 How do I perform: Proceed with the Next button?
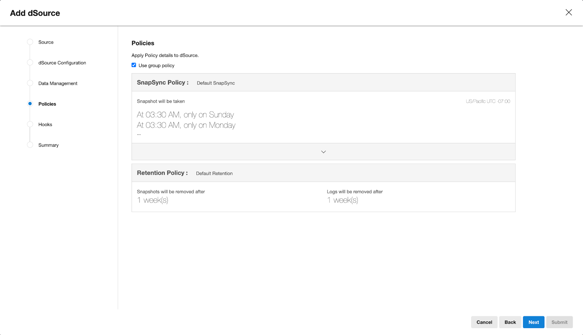pos(533,322)
